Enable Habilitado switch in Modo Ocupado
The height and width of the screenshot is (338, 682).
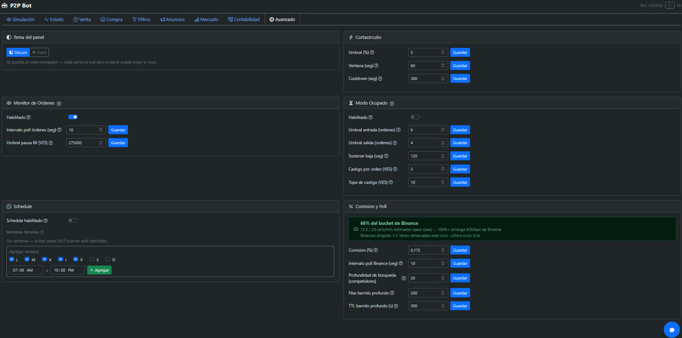[415, 117]
